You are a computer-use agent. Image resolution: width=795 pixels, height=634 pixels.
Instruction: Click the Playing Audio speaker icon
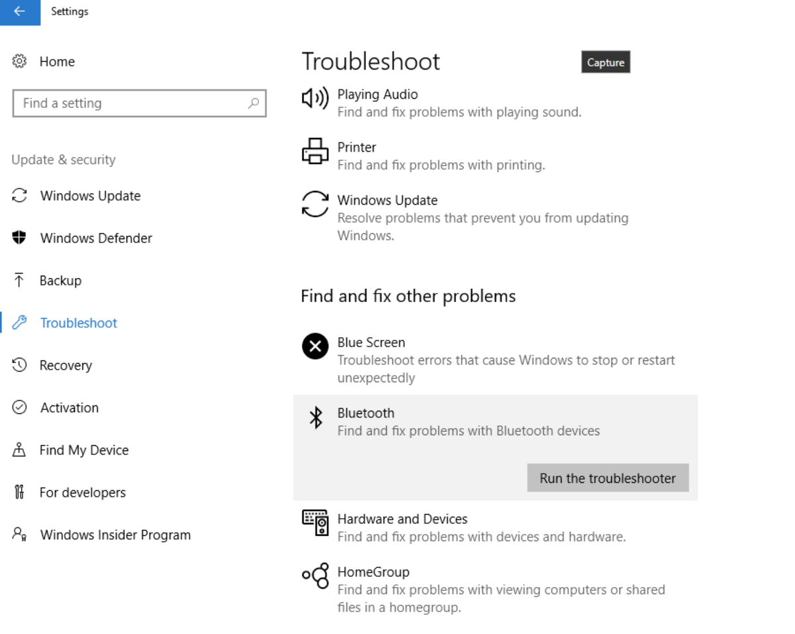click(x=315, y=99)
